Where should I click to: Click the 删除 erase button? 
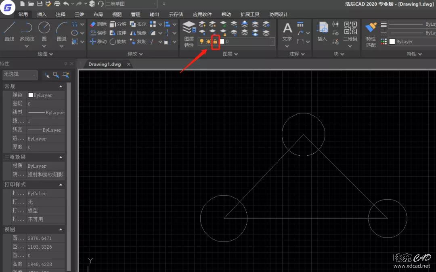98,24
